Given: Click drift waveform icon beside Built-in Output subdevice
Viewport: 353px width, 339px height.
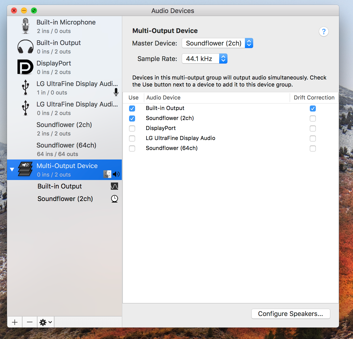Looking at the screenshot, I should click(114, 186).
